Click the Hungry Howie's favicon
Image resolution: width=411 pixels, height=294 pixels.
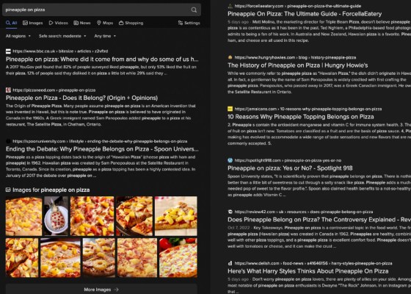click(x=230, y=57)
